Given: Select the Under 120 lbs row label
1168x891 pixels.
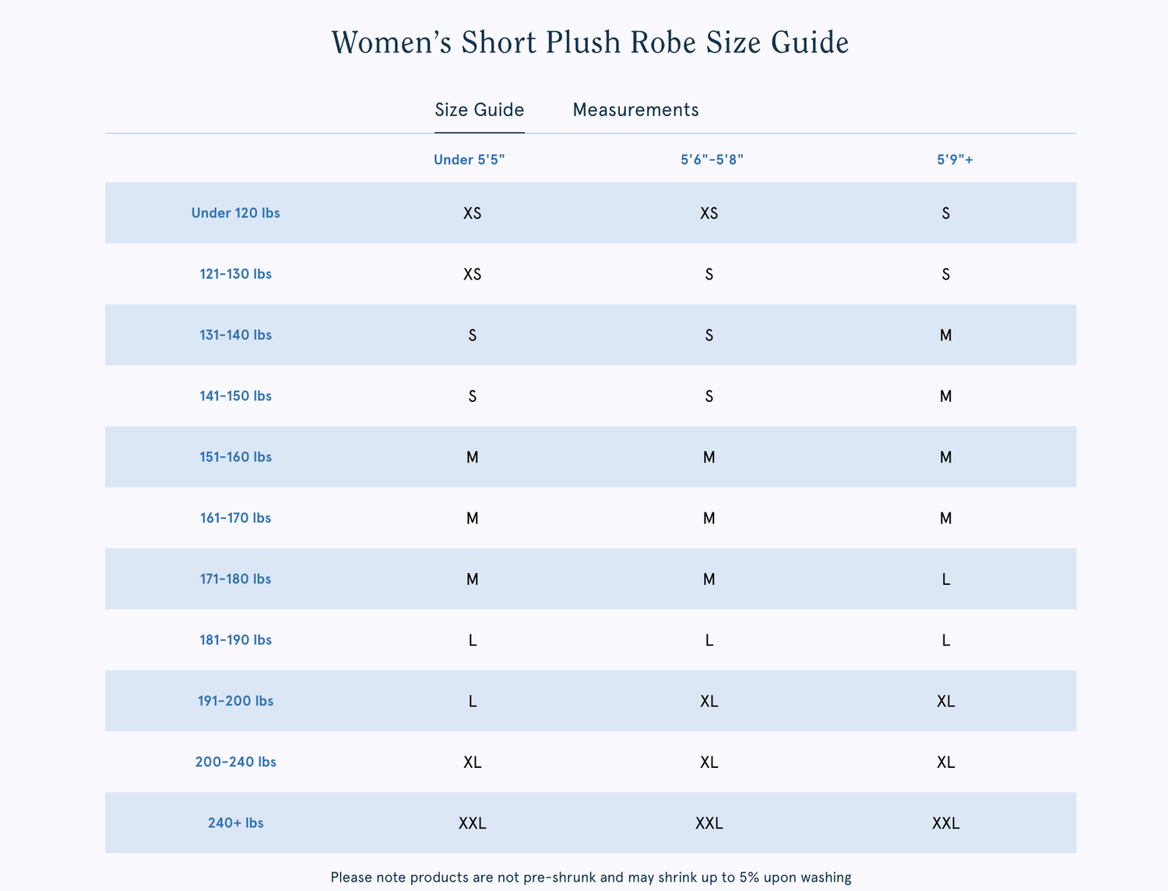Looking at the screenshot, I should coord(235,213).
